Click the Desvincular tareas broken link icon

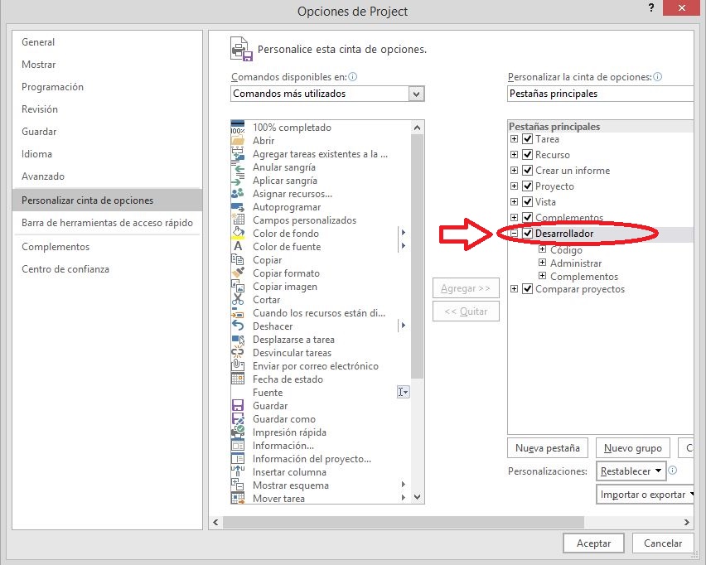pyautogui.click(x=237, y=353)
